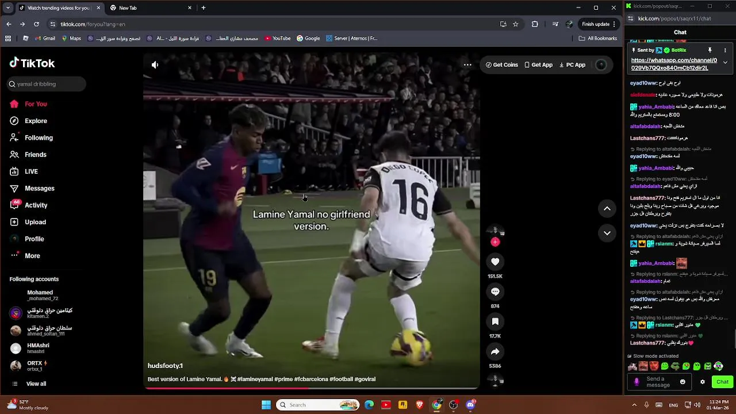Open the WhatsApp channel link in Kick chat
Image resolution: width=736 pixels, height=414 pixels.
[x=674, y=64]
